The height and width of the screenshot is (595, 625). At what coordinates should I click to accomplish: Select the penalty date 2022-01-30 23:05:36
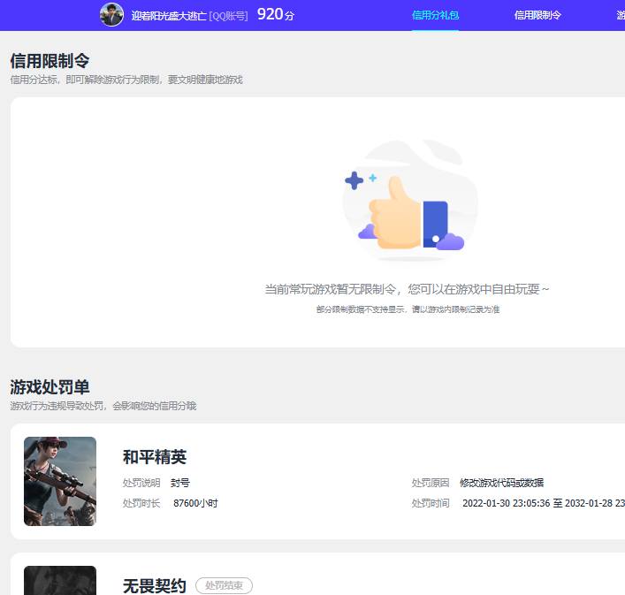point(507,503)
